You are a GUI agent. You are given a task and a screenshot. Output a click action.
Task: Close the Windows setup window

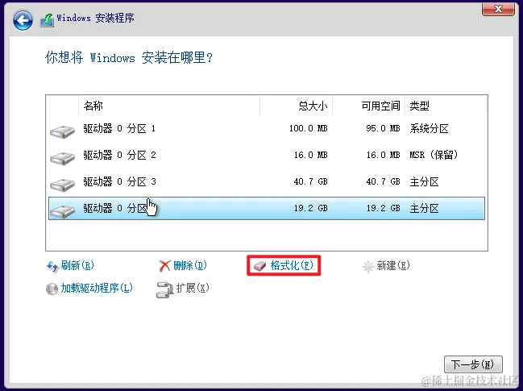pyautogui.click(x=498, y=9)
